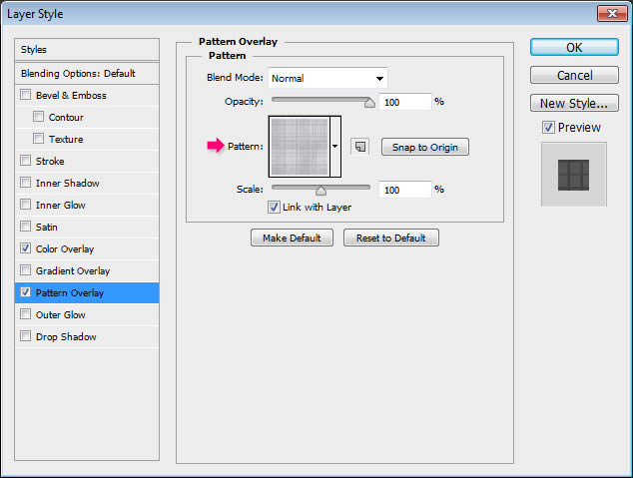Enable the Outer Glow checkbox
This screenshot has width=633, height=478.
[x=25, y=313]
